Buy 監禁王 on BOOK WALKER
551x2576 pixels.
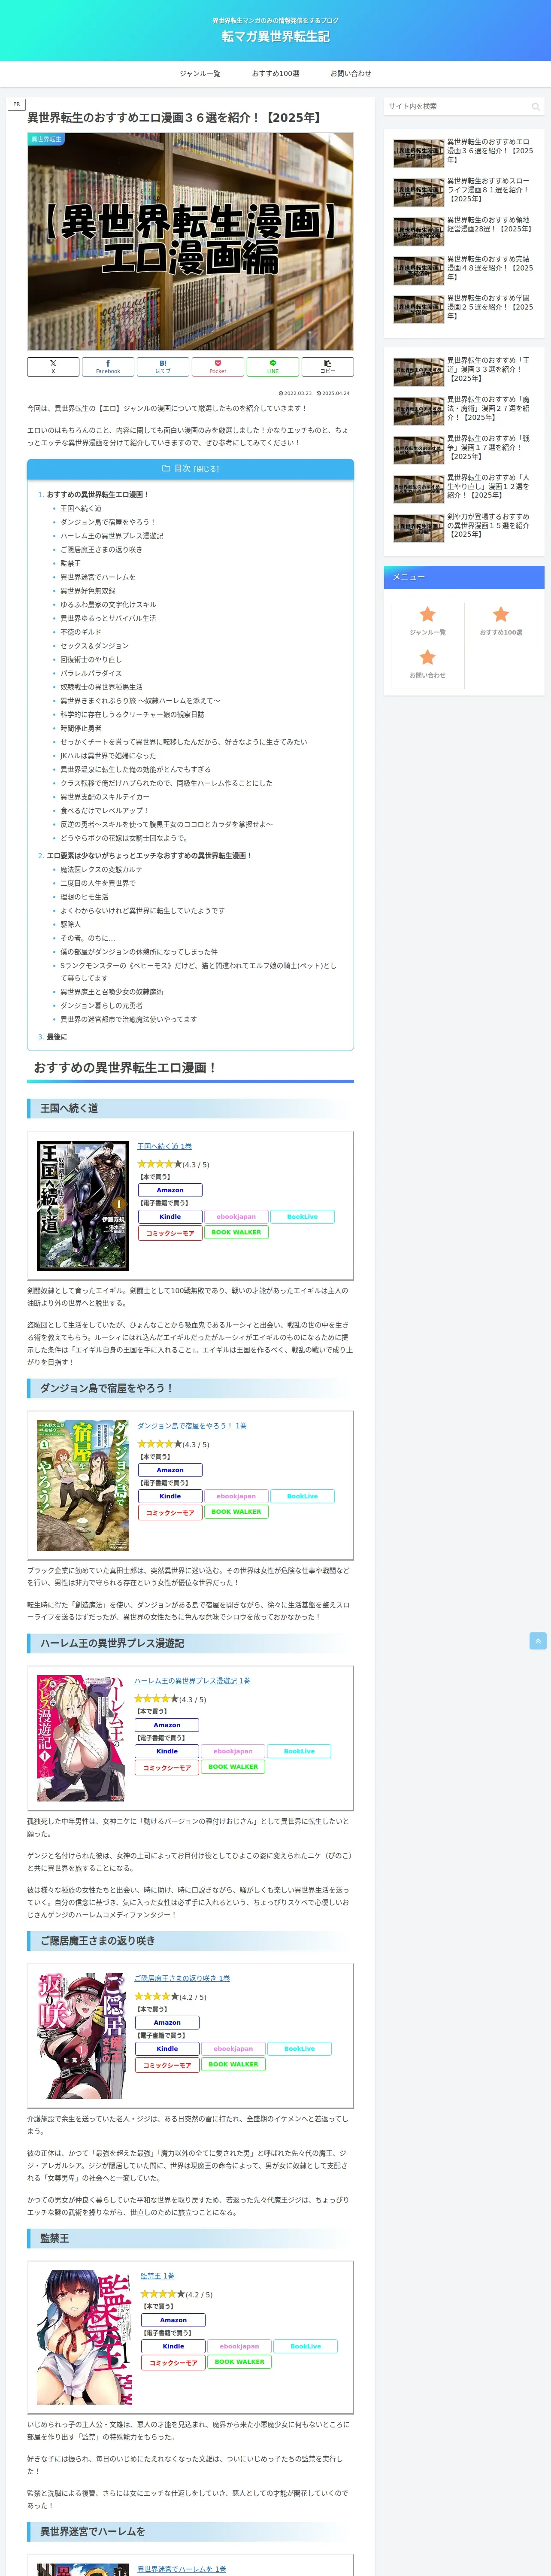[x=239, y=2362]
